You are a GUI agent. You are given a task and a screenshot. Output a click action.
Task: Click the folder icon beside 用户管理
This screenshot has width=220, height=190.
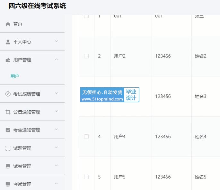8,60
